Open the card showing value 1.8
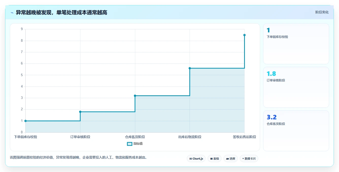339x172 pixels. tap(296, 87)
